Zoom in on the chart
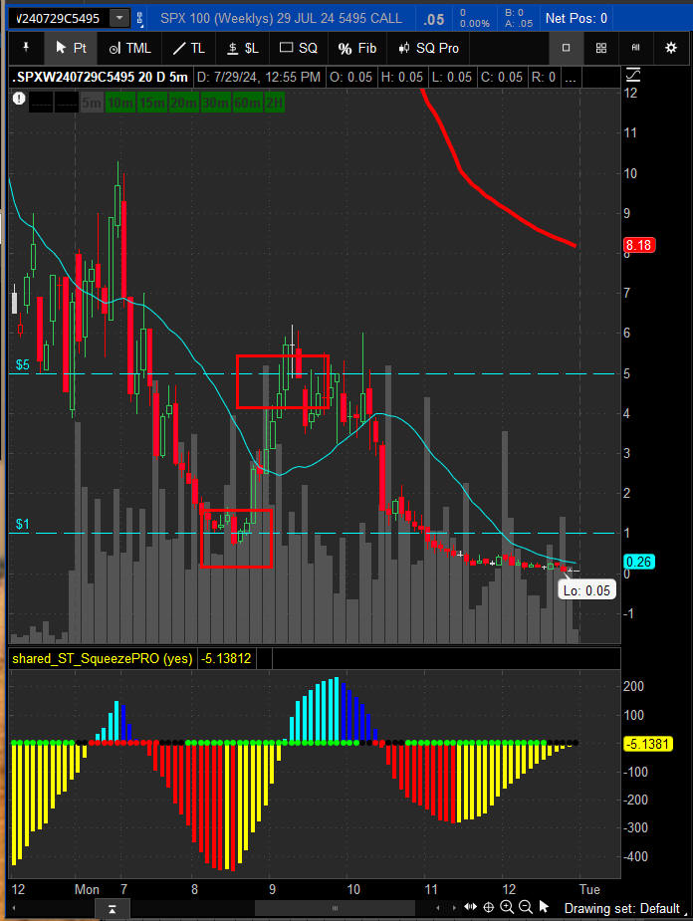 [x=507, y=907]
